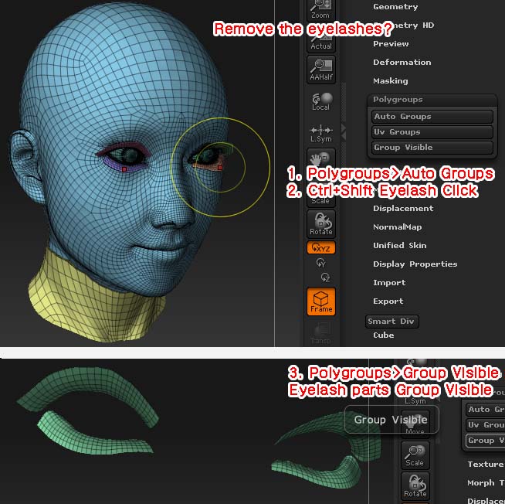Expand the Displacement submenu
Viewport: 505px width, 504px height.
(x=403, y=208)
